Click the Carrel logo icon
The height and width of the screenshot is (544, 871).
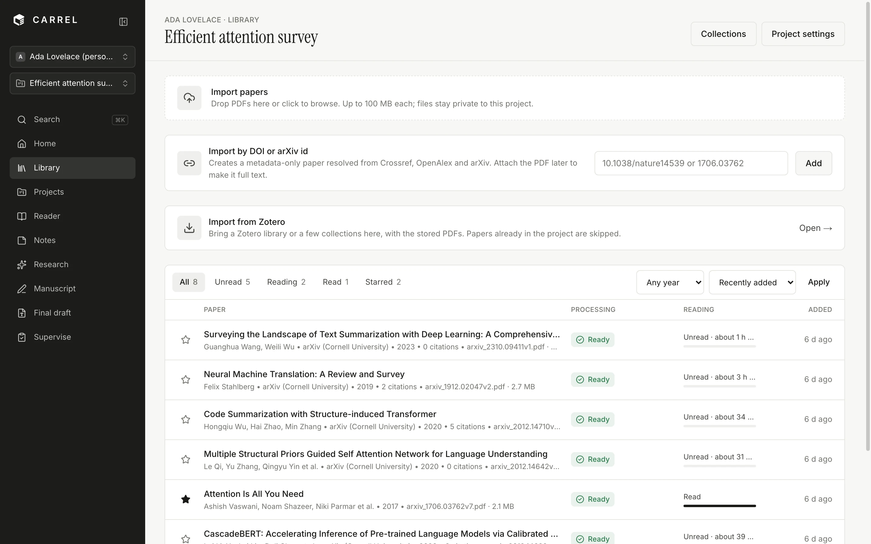(19, 20)
